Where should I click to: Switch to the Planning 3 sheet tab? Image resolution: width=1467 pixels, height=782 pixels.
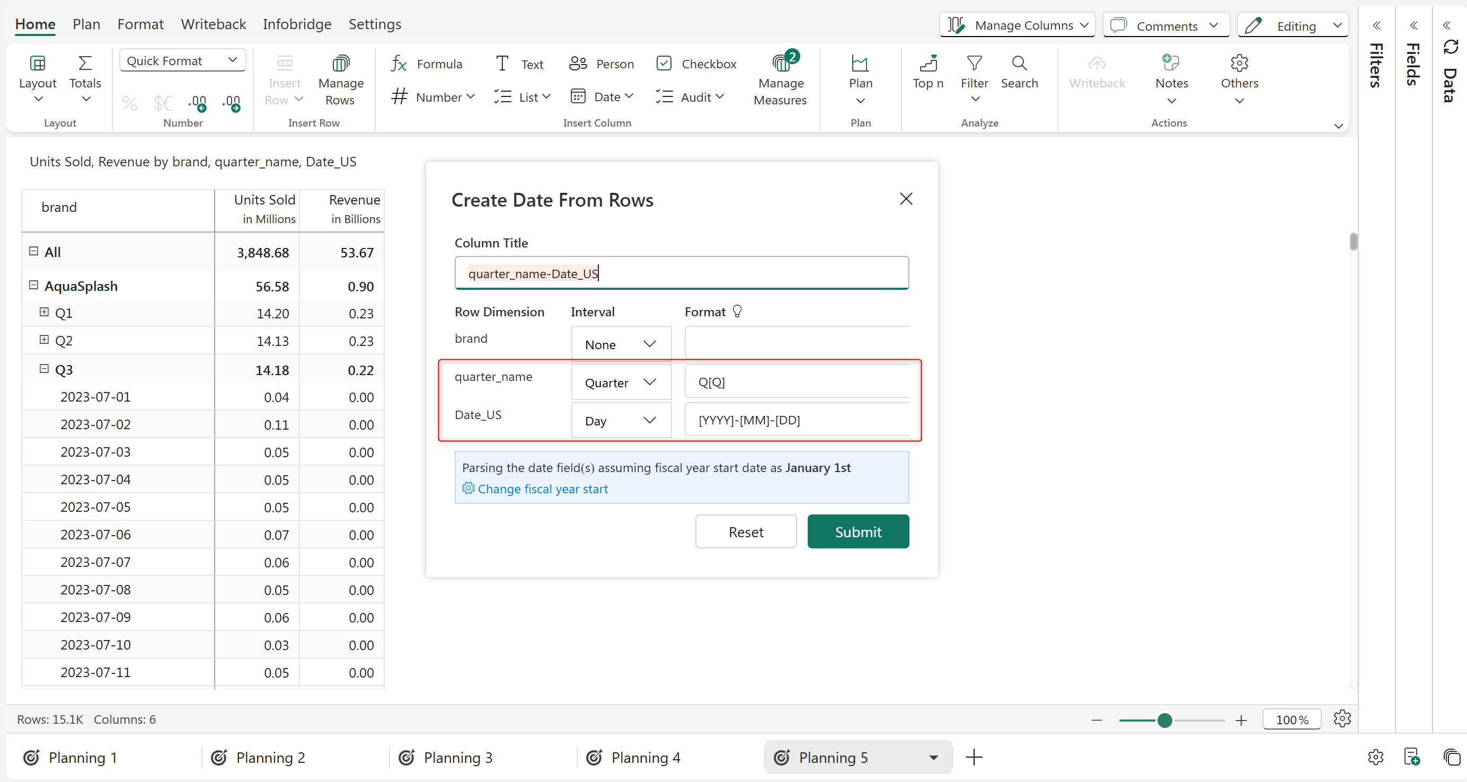(x=458, y=758)
